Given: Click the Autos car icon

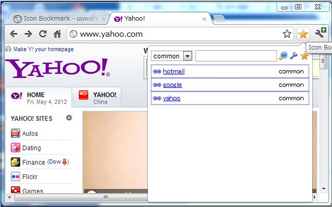Looking at the screenshot, I should [x=16, y=134].
